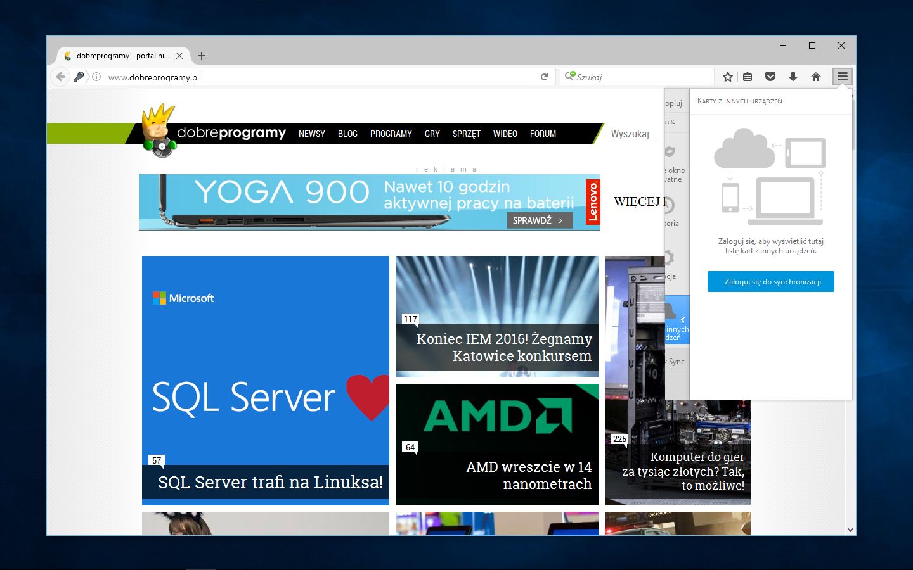913x570 pixels.
Task: Read 'AMD wreszcie w 14 nanometrach' article
Action: coord(529,475)
